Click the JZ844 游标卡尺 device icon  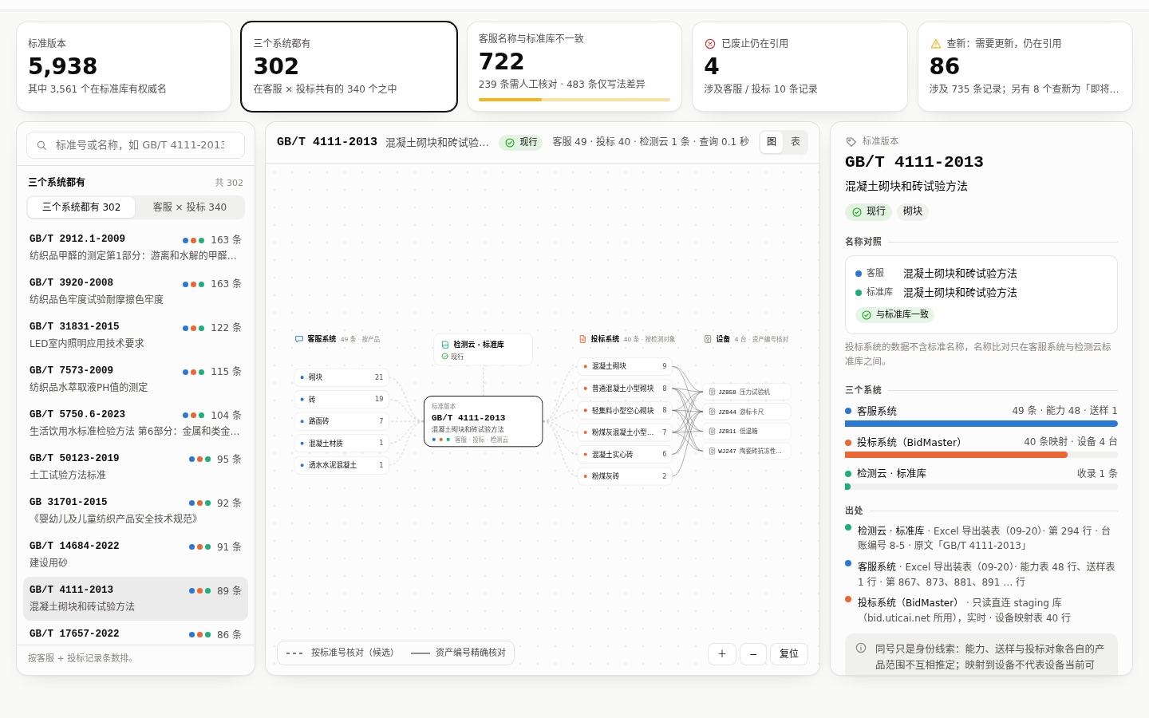pyautogui.click(x=712, y=412)
